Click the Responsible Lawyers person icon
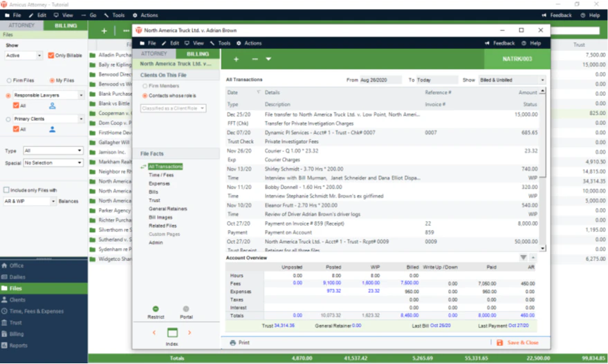 point(53,106)
